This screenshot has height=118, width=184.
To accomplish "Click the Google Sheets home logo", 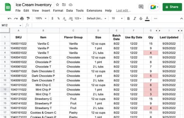I will (8, 7).
